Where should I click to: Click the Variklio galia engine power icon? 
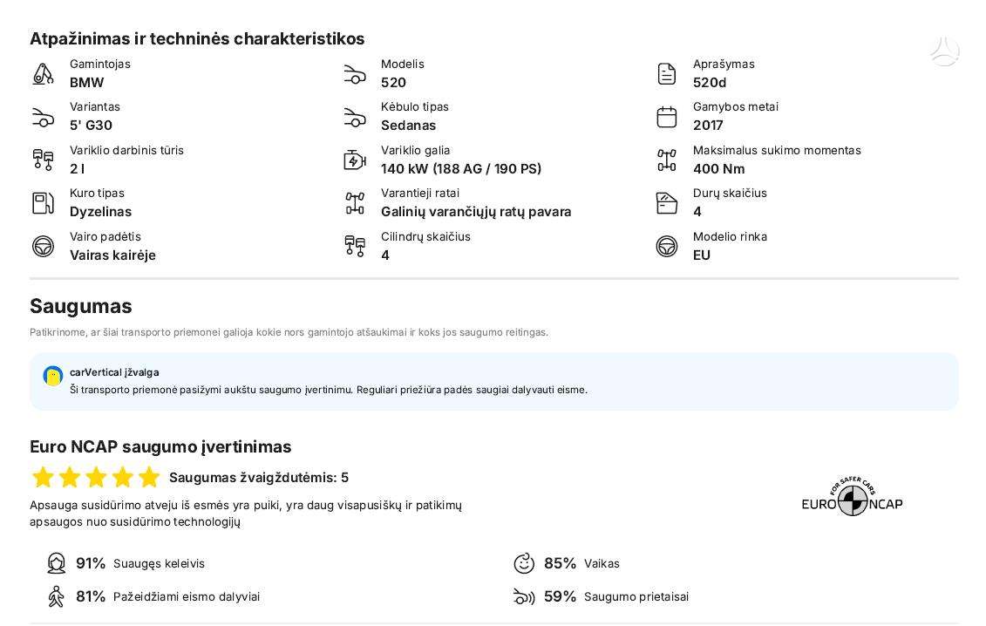click(355, 160)
